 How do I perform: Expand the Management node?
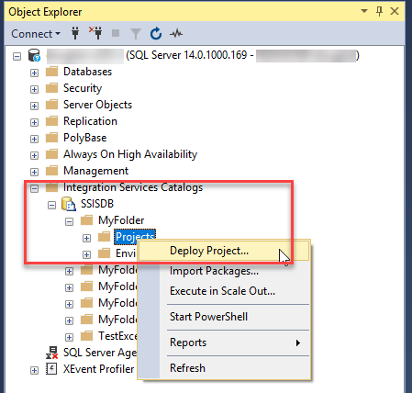click(x=34, y=172)
